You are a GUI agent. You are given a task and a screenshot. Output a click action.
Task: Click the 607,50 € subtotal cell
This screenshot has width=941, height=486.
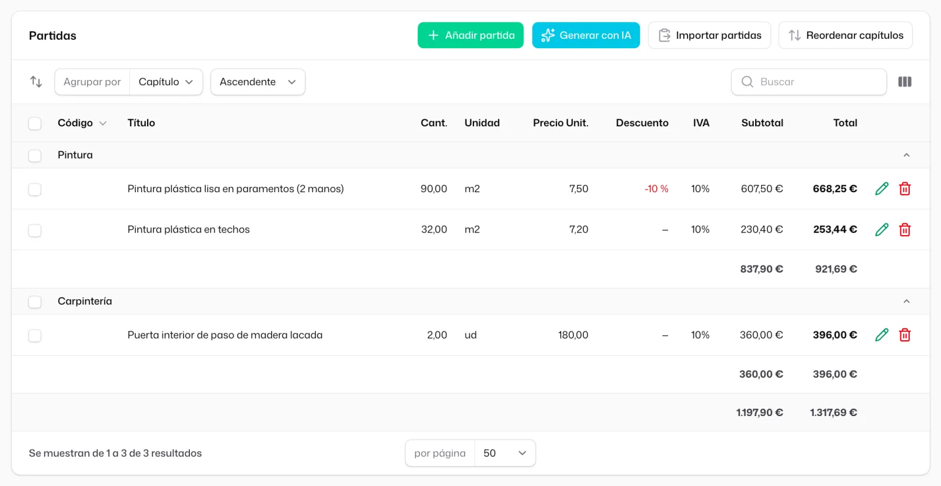(762, 189)
